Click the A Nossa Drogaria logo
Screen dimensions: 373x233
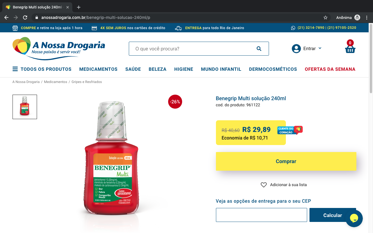(59, 48)
